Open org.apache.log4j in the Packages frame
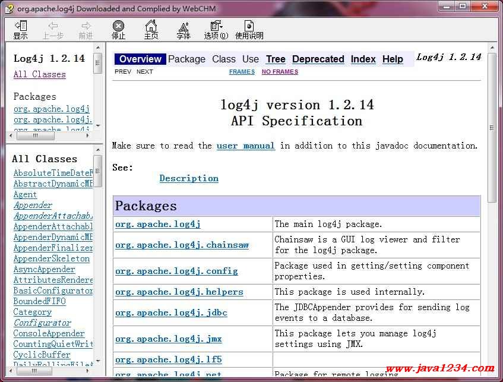Screen dimensions: 503x382 click(52, 109)
